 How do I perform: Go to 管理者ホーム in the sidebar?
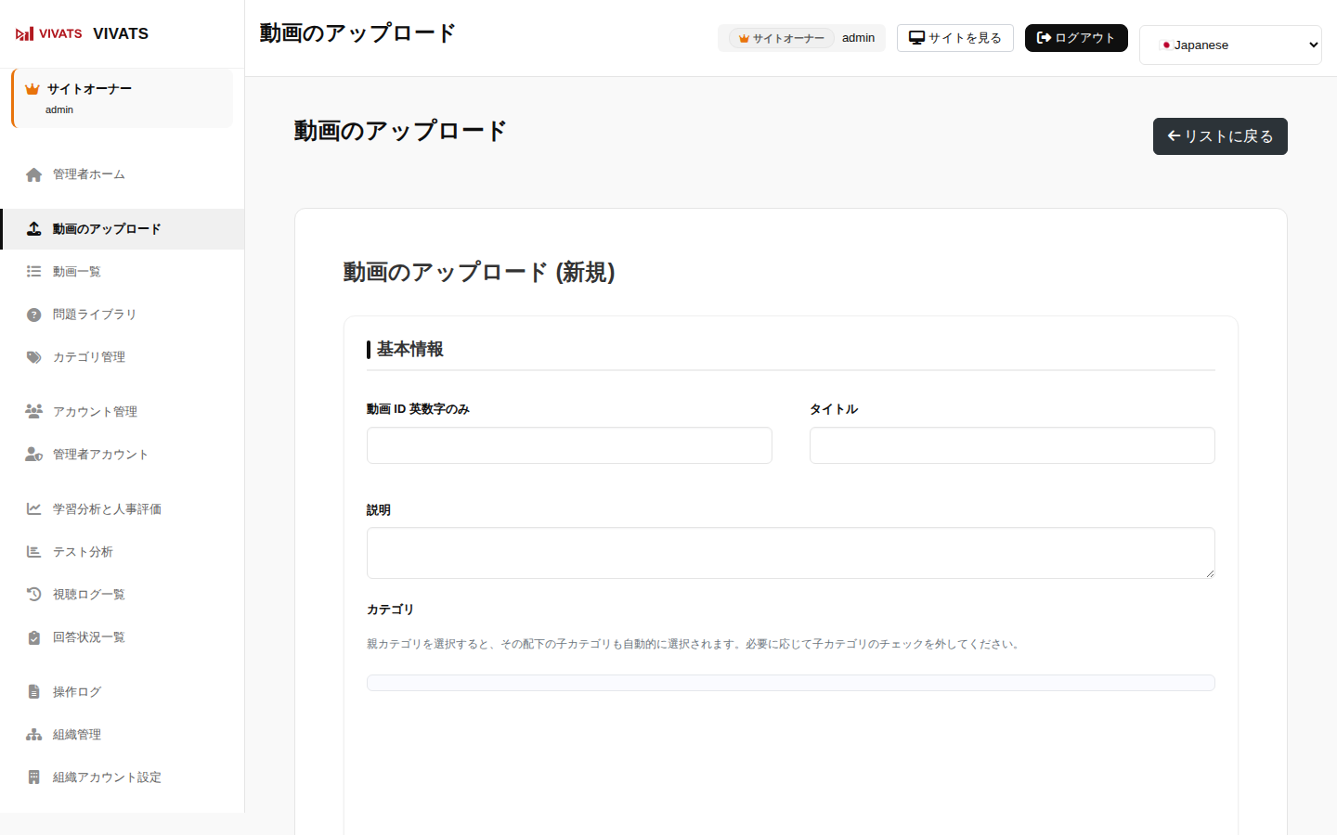(123, 174)
